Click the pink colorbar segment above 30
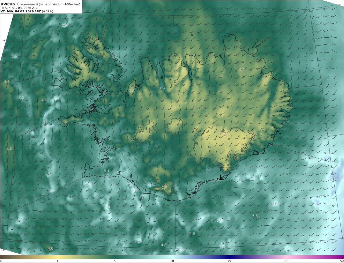 [x=286, y=257]
